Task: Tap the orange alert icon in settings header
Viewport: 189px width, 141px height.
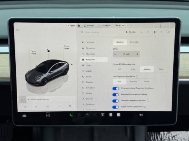Action: point(141,32)
